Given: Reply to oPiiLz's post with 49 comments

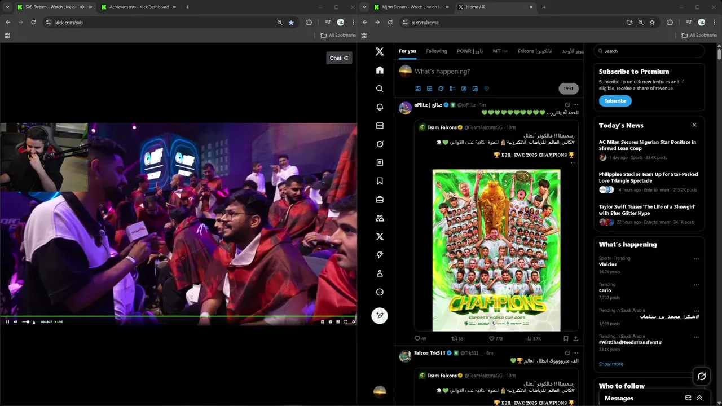Looking at the screenshot, I should pos(420,339).
